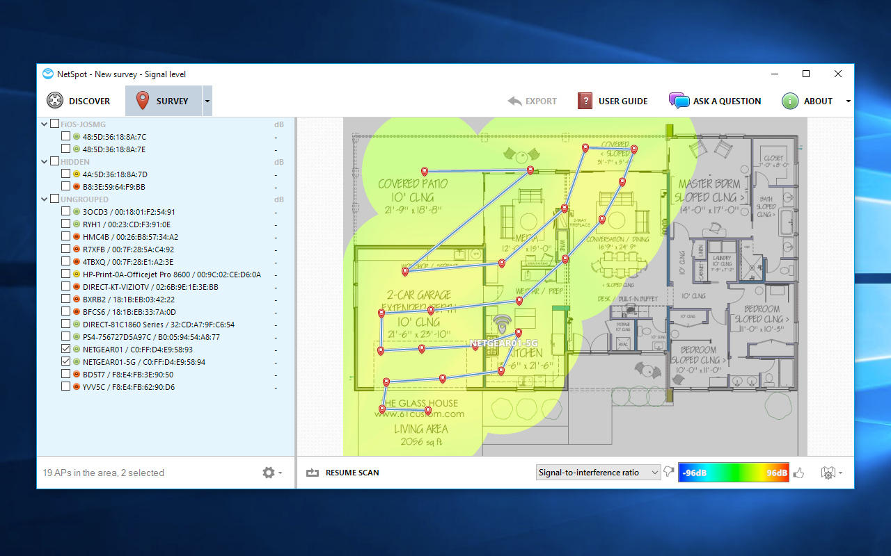The image size is (891, 556).
Task: Click the -96dB to 96dB color scale
Action: pos(734,473)
